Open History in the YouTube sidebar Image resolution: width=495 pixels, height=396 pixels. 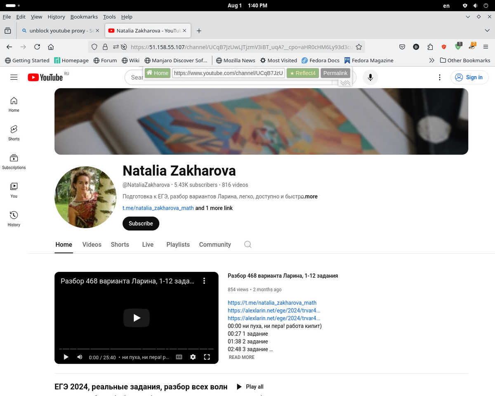14,219
